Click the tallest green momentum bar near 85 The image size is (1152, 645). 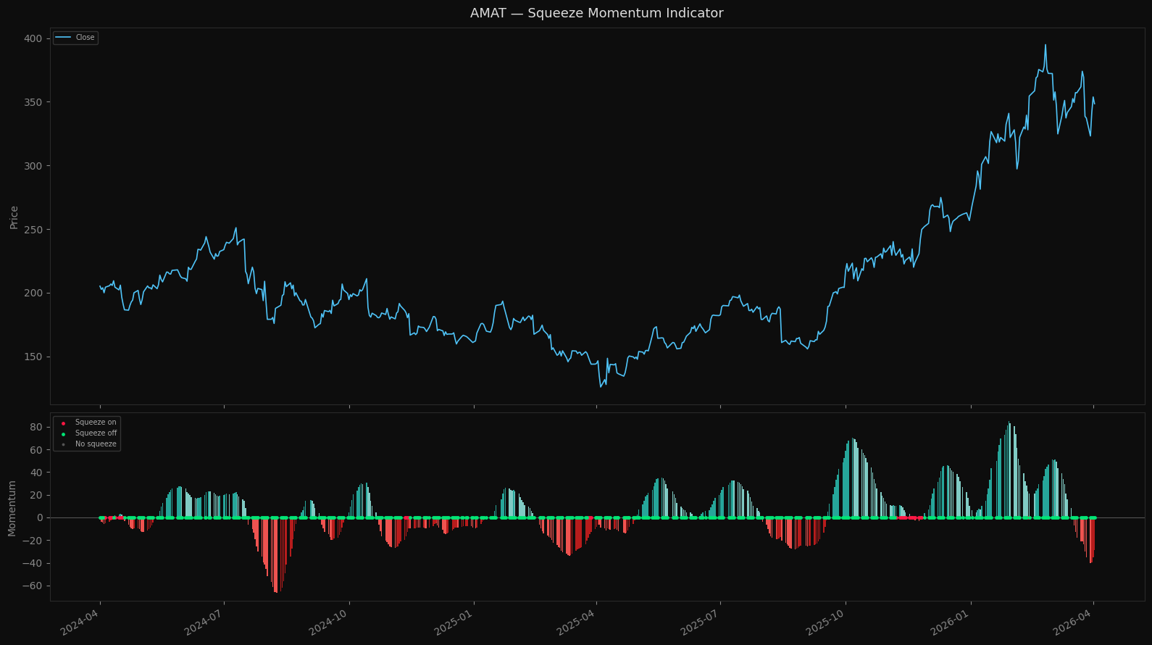tap(1009, 470)
